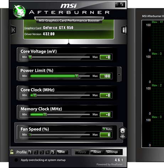
Task: Click the Save profile button
Action: pos(62,152)
